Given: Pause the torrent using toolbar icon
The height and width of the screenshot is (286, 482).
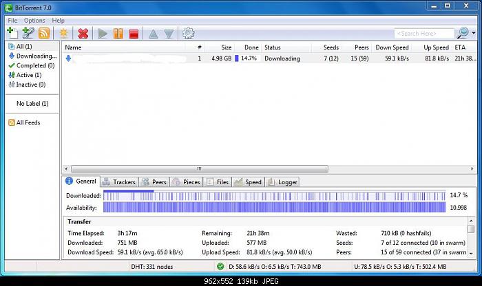Looking at the screenshot, I should click(118, 33).
